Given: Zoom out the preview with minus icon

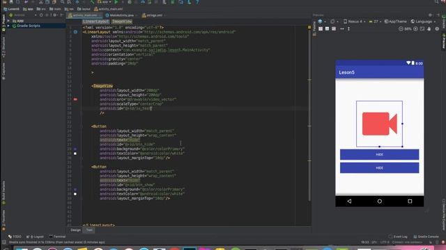Looking at the screenshot, I should [401, 29].
